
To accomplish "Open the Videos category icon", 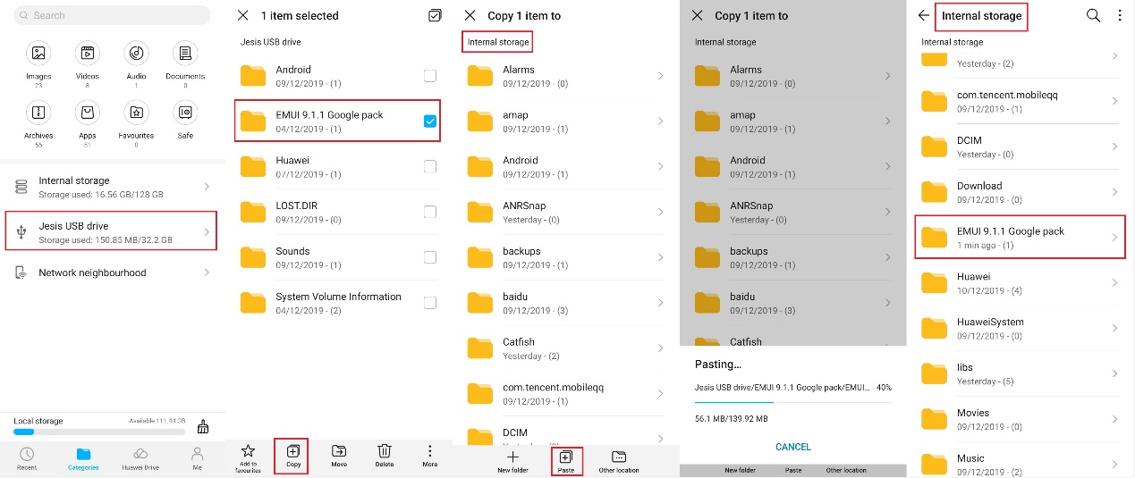I will pyautogui.click(x=88, y=54).
